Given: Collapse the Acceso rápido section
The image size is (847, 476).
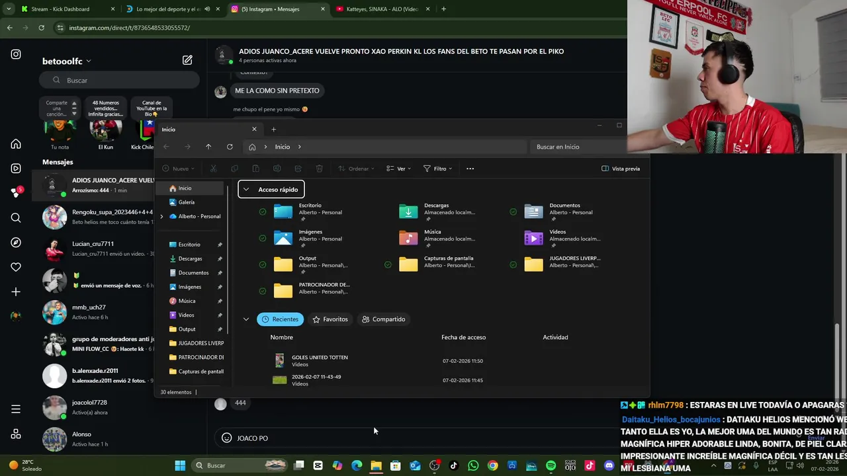Looking at the screenshot, I should (x=246, y=190).
